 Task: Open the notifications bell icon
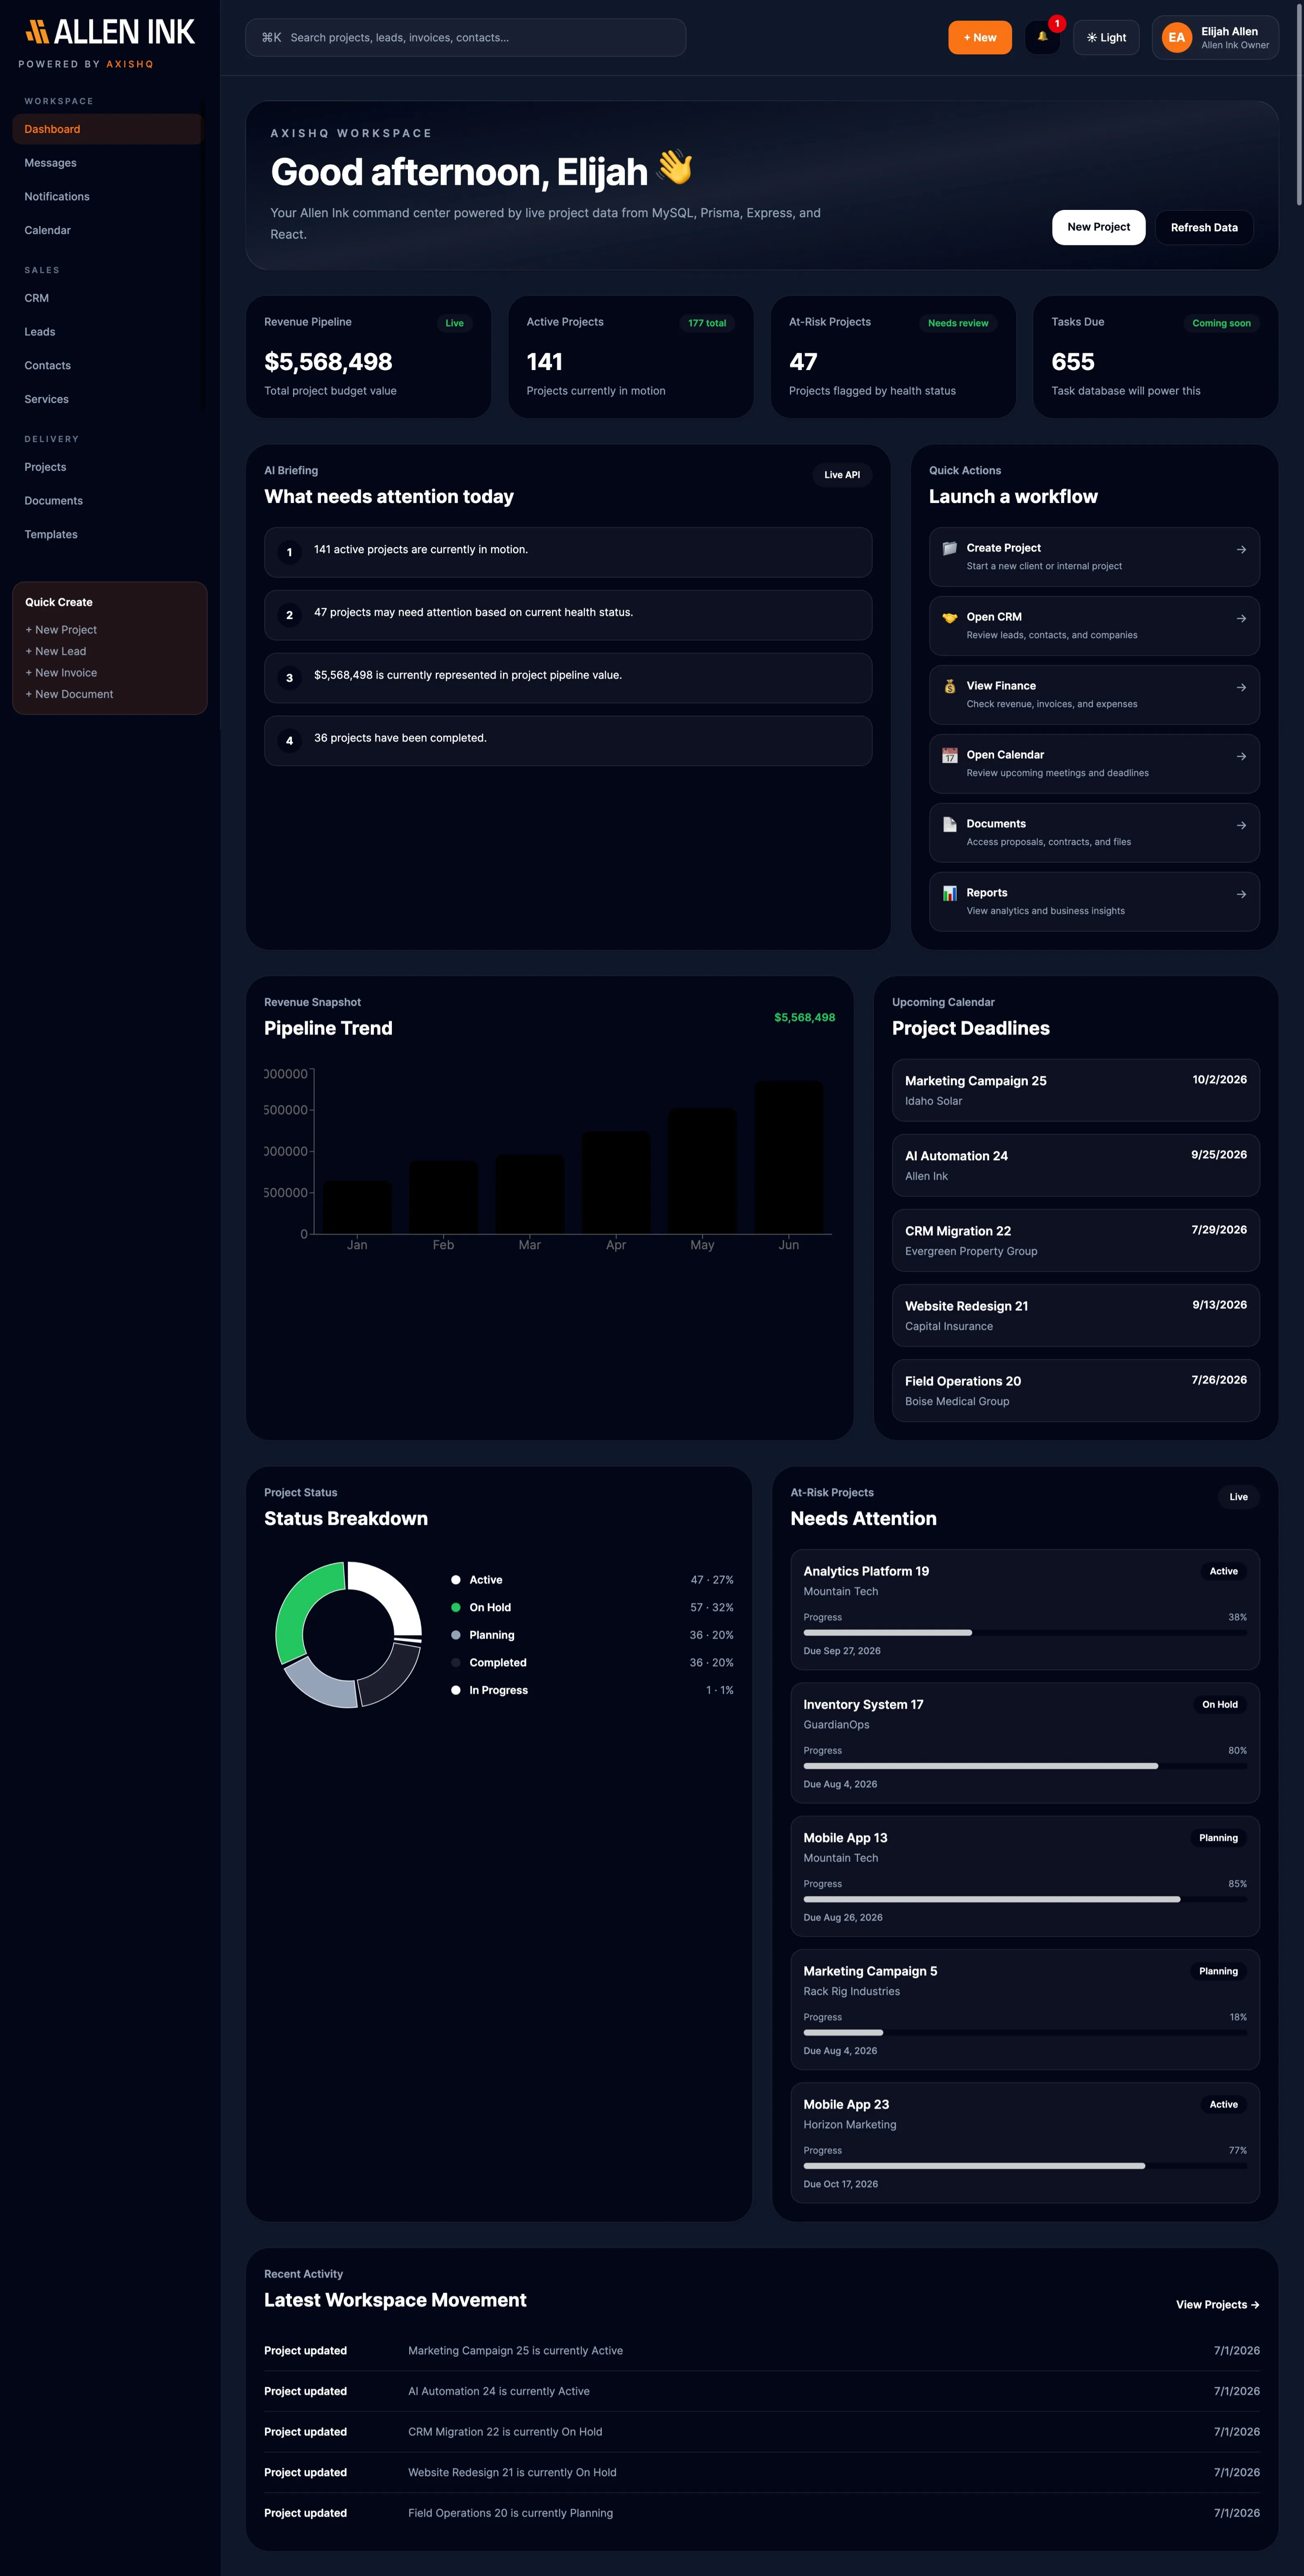pyautogui.click(x=1042, y=37)
